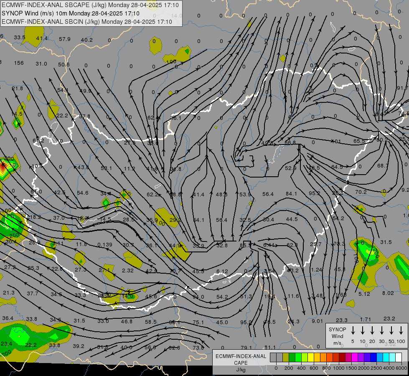Click the 10 m/s wind arrow in legend
The width and height of the screenshot is (409, 376).
click(x=363, y=330)
